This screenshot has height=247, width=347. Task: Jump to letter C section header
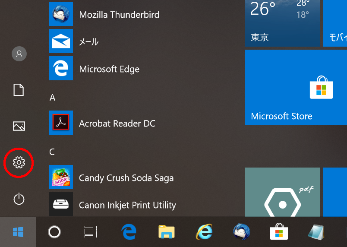pos(52,152)
